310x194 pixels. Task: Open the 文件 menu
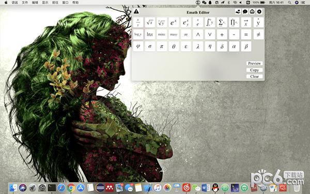[x=25, y=3]
